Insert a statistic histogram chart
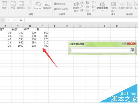The width and height of the screenshot is (138, 103). (x=88, y=6)
